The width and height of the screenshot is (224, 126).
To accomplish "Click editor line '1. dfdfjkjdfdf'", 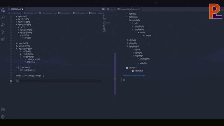I will click(32, 59).
